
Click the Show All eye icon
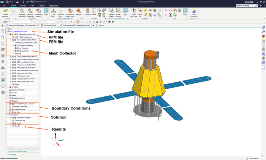point(140,11)
